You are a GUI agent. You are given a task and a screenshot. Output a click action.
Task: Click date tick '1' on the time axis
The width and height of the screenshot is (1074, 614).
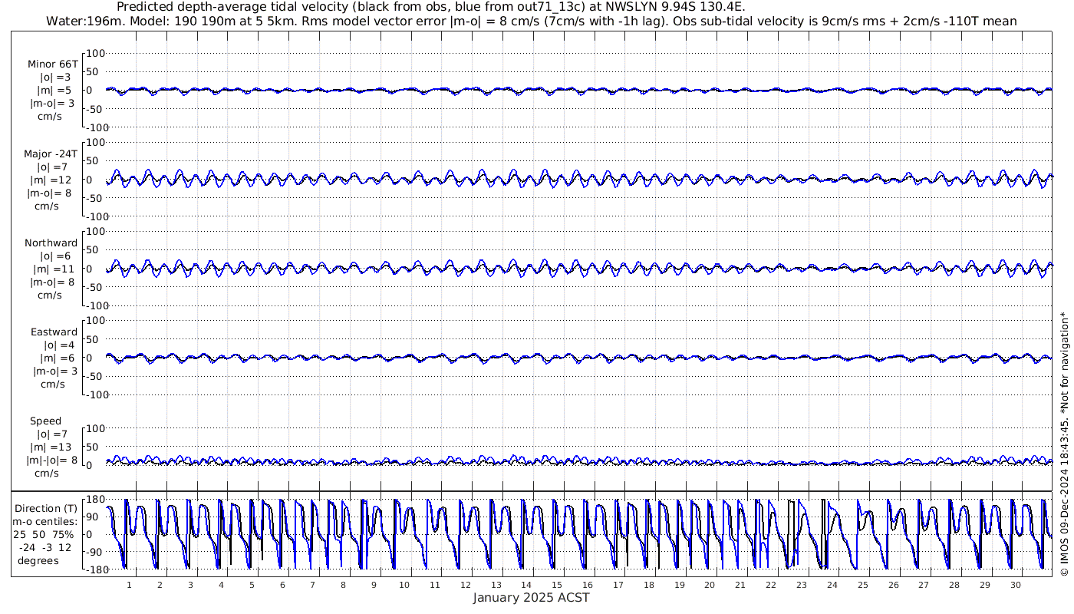[x=129, y=585]
